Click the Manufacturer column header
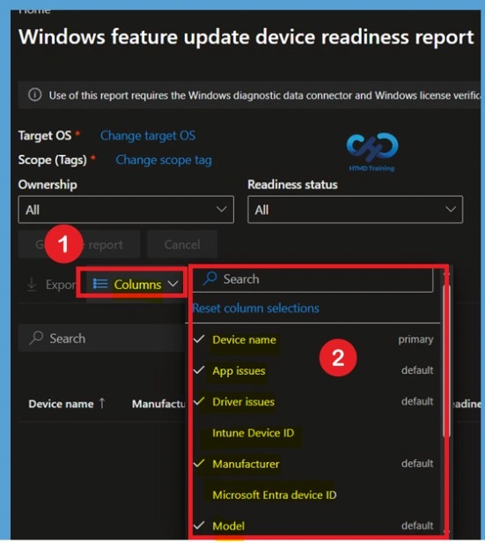Image resolution: width=485 pixels, height=543 pixels. pos(158,404)
